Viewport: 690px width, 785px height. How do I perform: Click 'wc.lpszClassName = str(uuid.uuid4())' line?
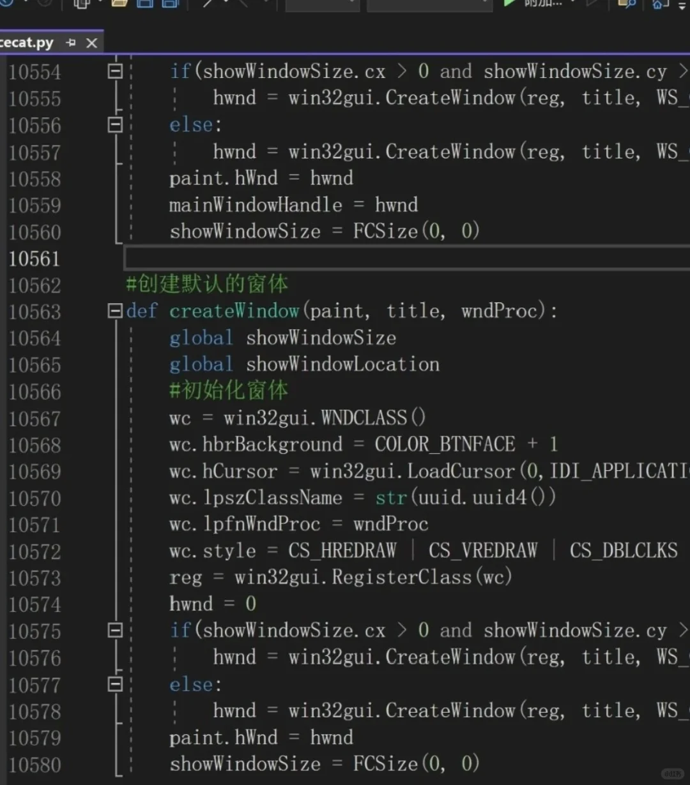(363, 497)
